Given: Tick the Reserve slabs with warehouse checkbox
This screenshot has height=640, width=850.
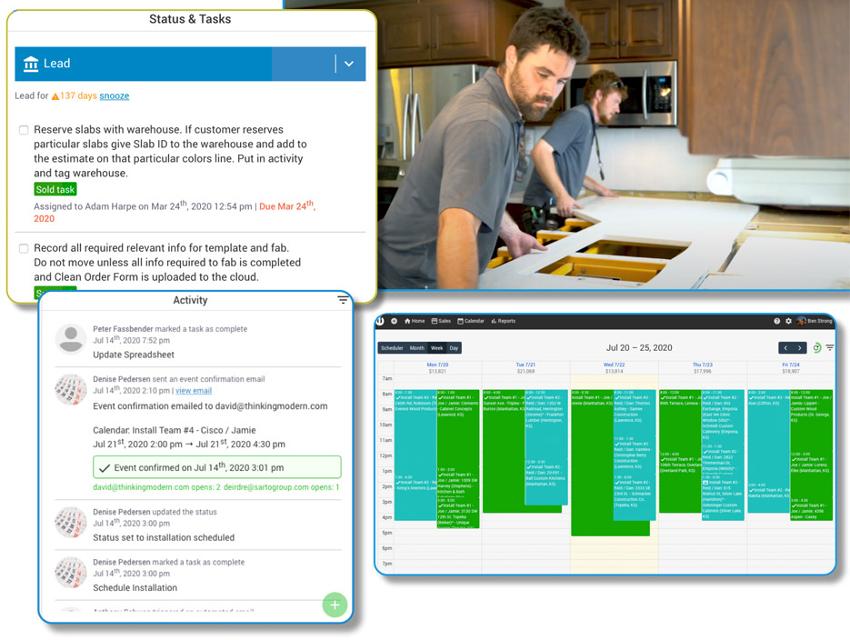Looking at the screenshot, I should tap(24, 130).
